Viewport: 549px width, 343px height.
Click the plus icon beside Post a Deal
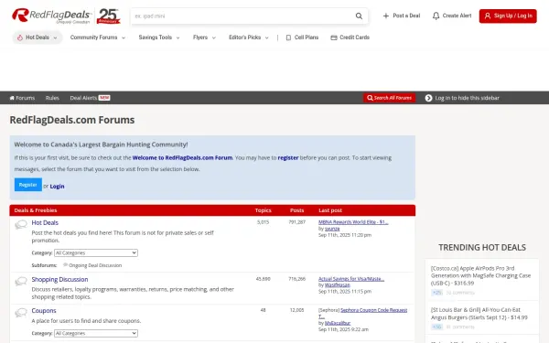[x=386, y=16]
